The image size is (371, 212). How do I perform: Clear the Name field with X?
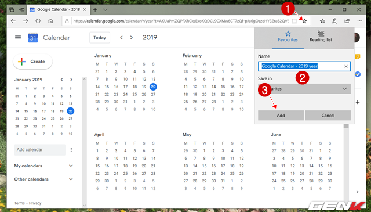(346, 66)
